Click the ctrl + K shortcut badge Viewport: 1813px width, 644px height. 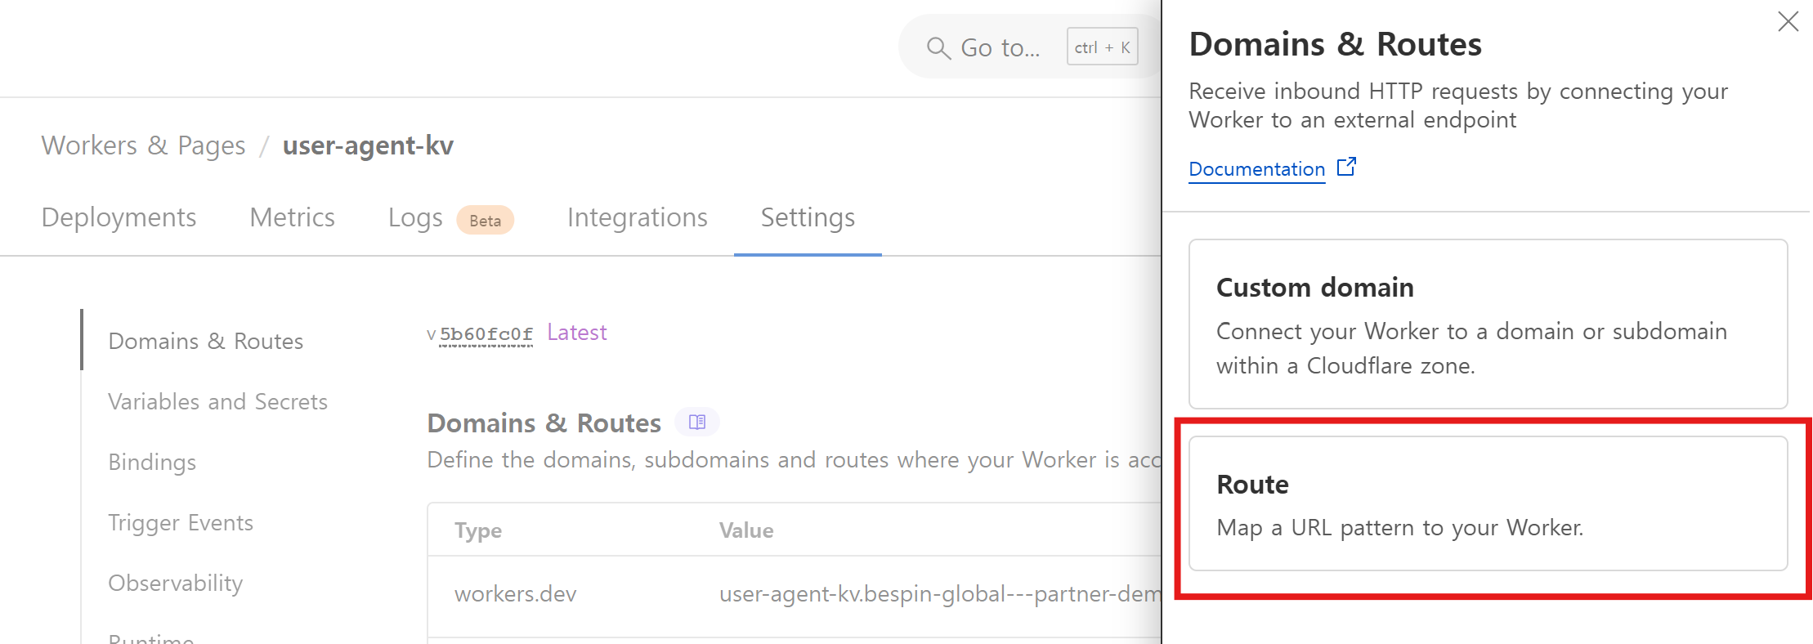tap(1102, 47)
